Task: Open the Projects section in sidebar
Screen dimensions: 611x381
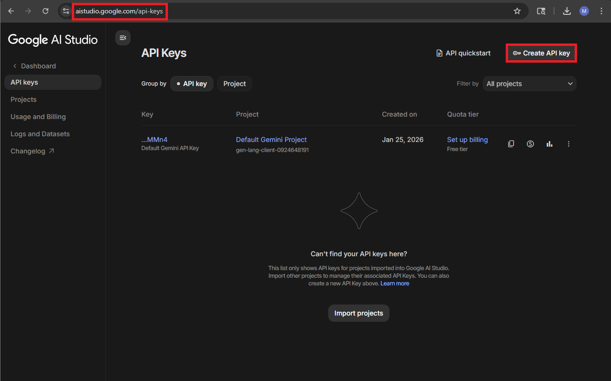Action: [x=23, y=99]
